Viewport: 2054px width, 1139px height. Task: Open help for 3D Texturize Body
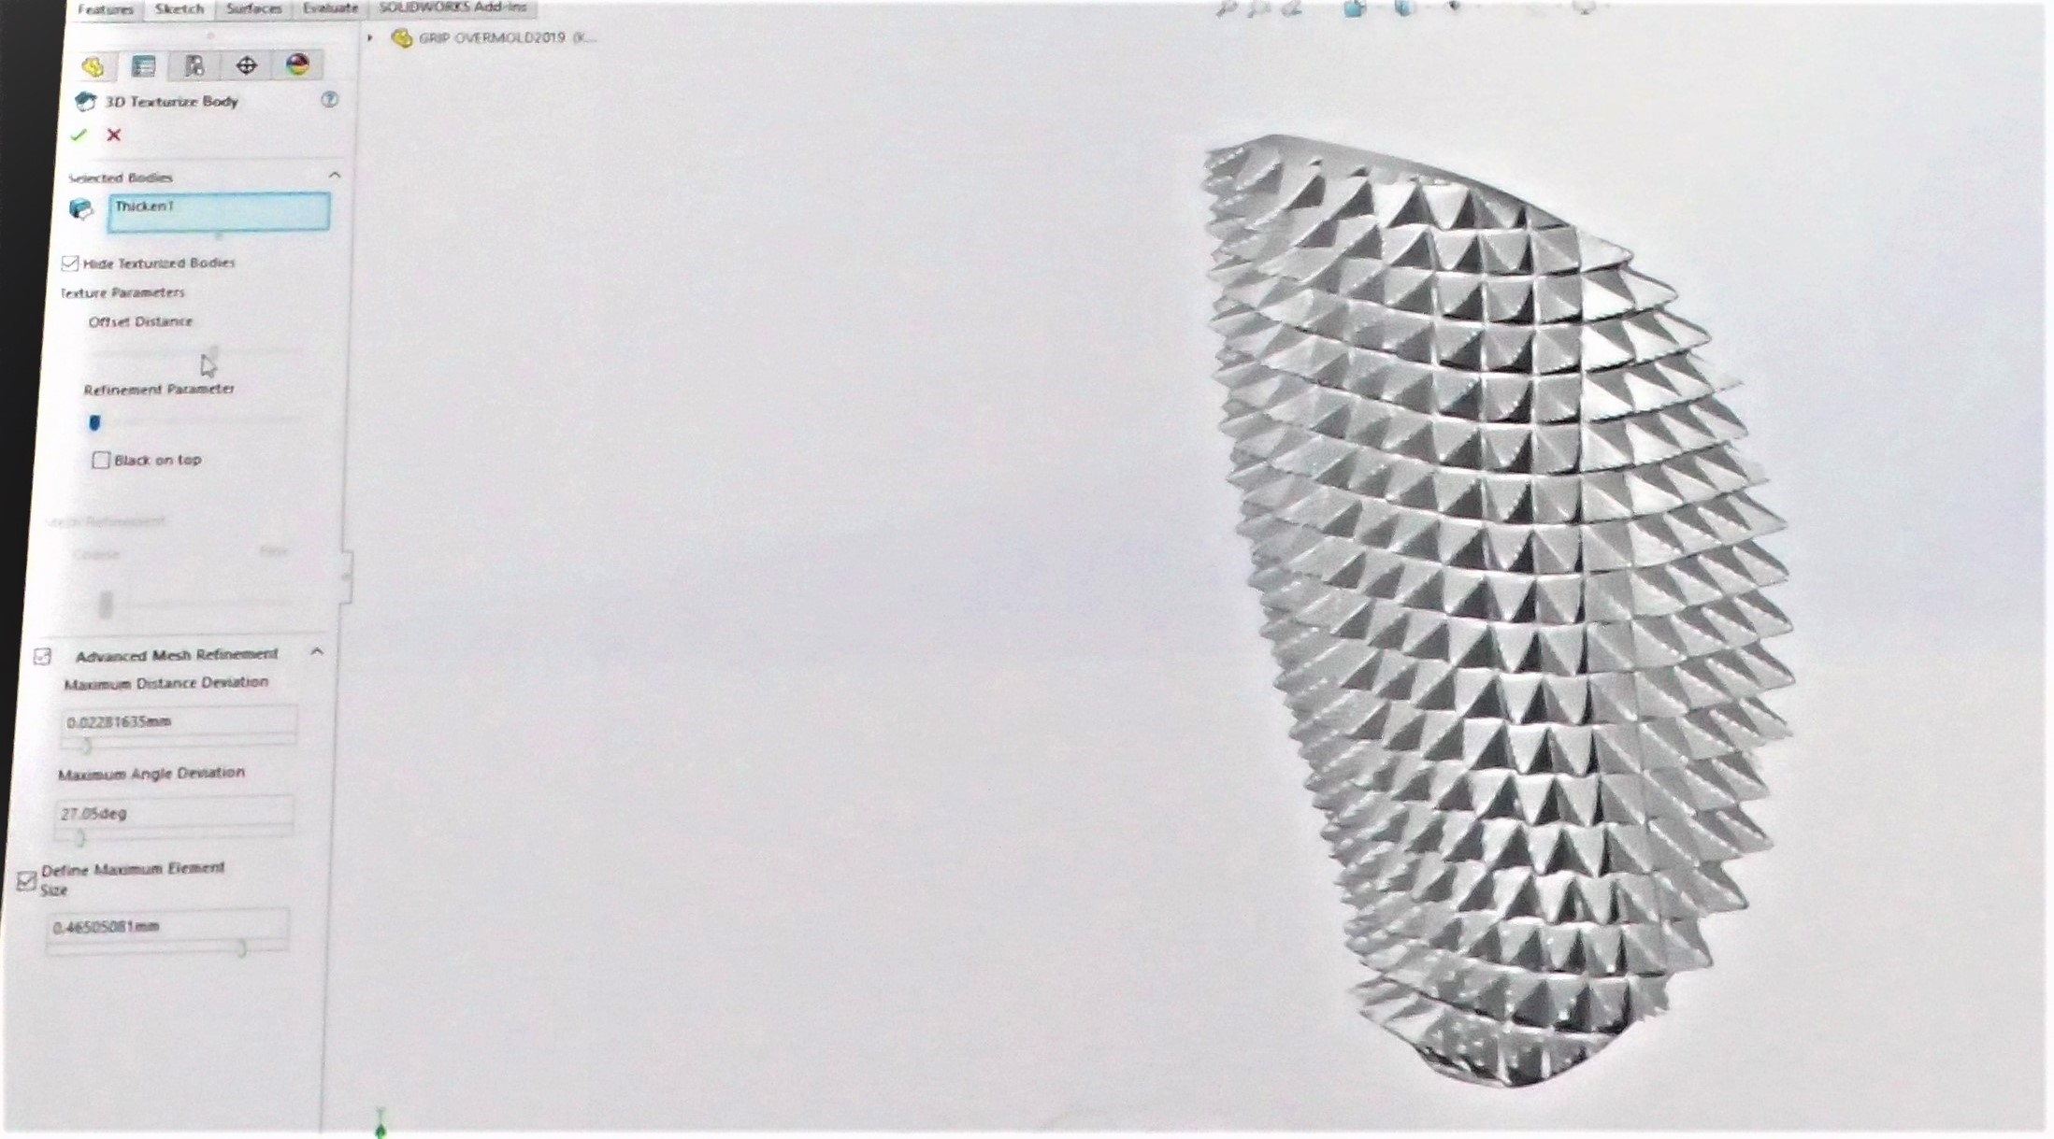pyautogui.click(x=329, y=100)
